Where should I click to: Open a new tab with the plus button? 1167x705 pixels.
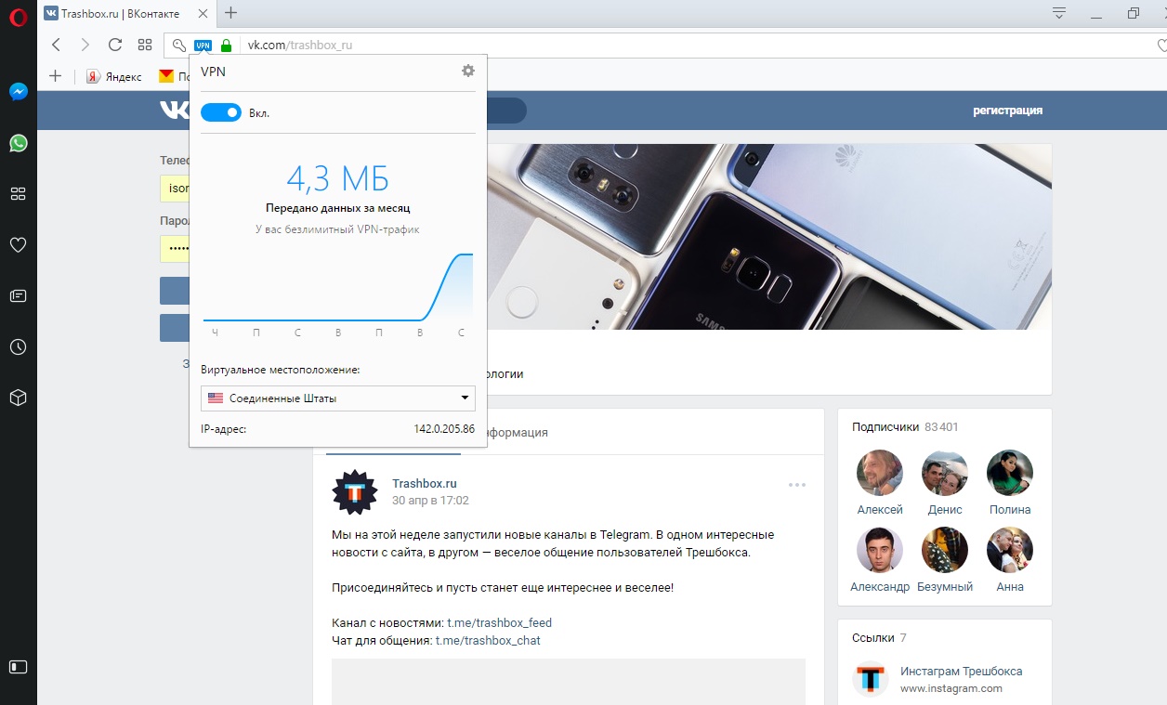tap(231, 13)
